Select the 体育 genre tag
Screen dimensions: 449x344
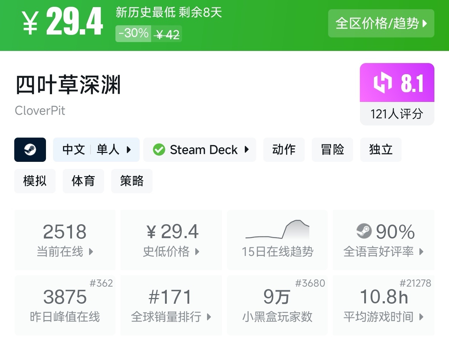click(x=83, y=181)
